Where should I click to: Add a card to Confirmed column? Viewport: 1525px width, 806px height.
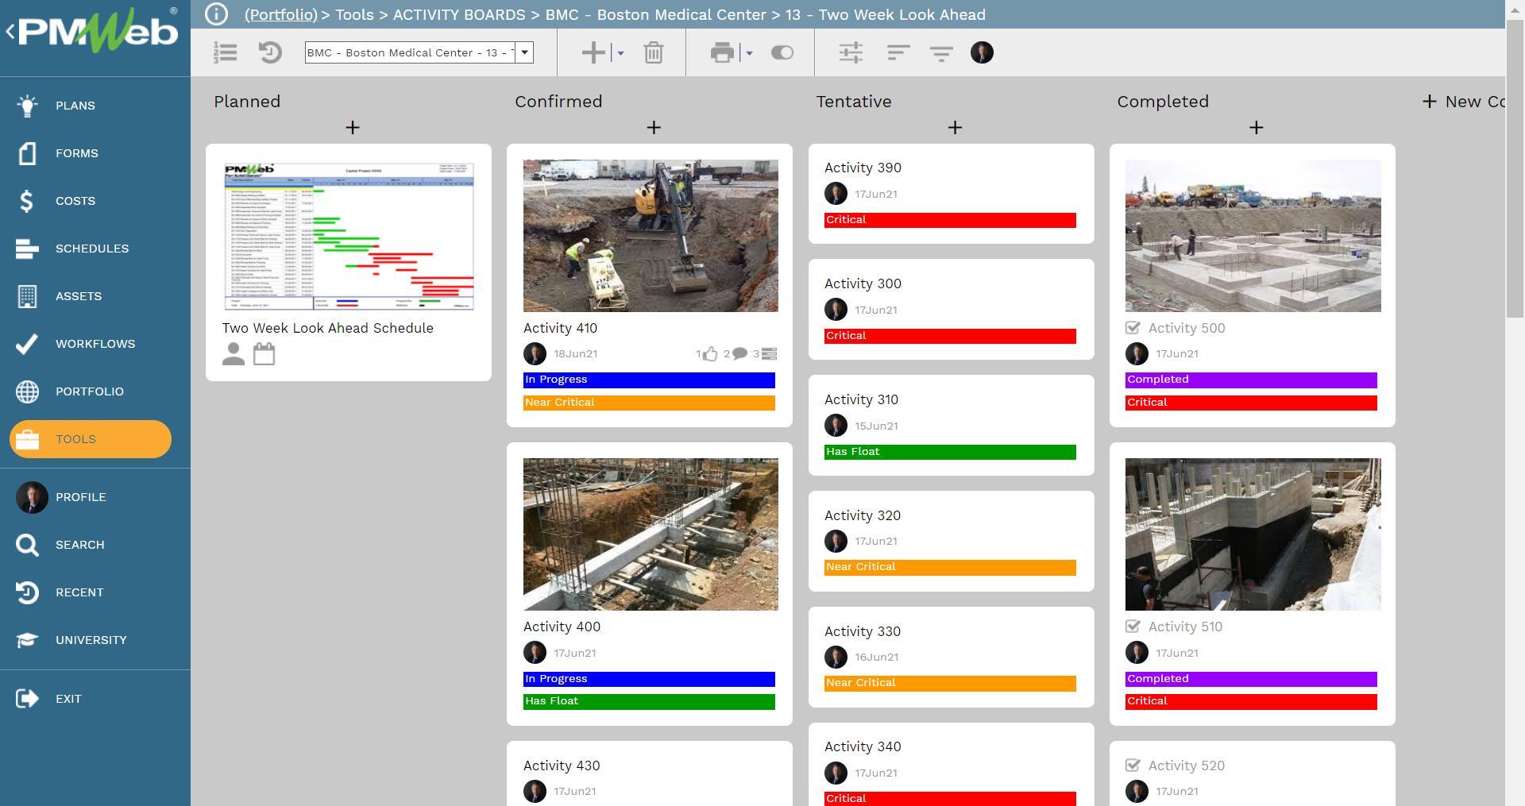654,128
